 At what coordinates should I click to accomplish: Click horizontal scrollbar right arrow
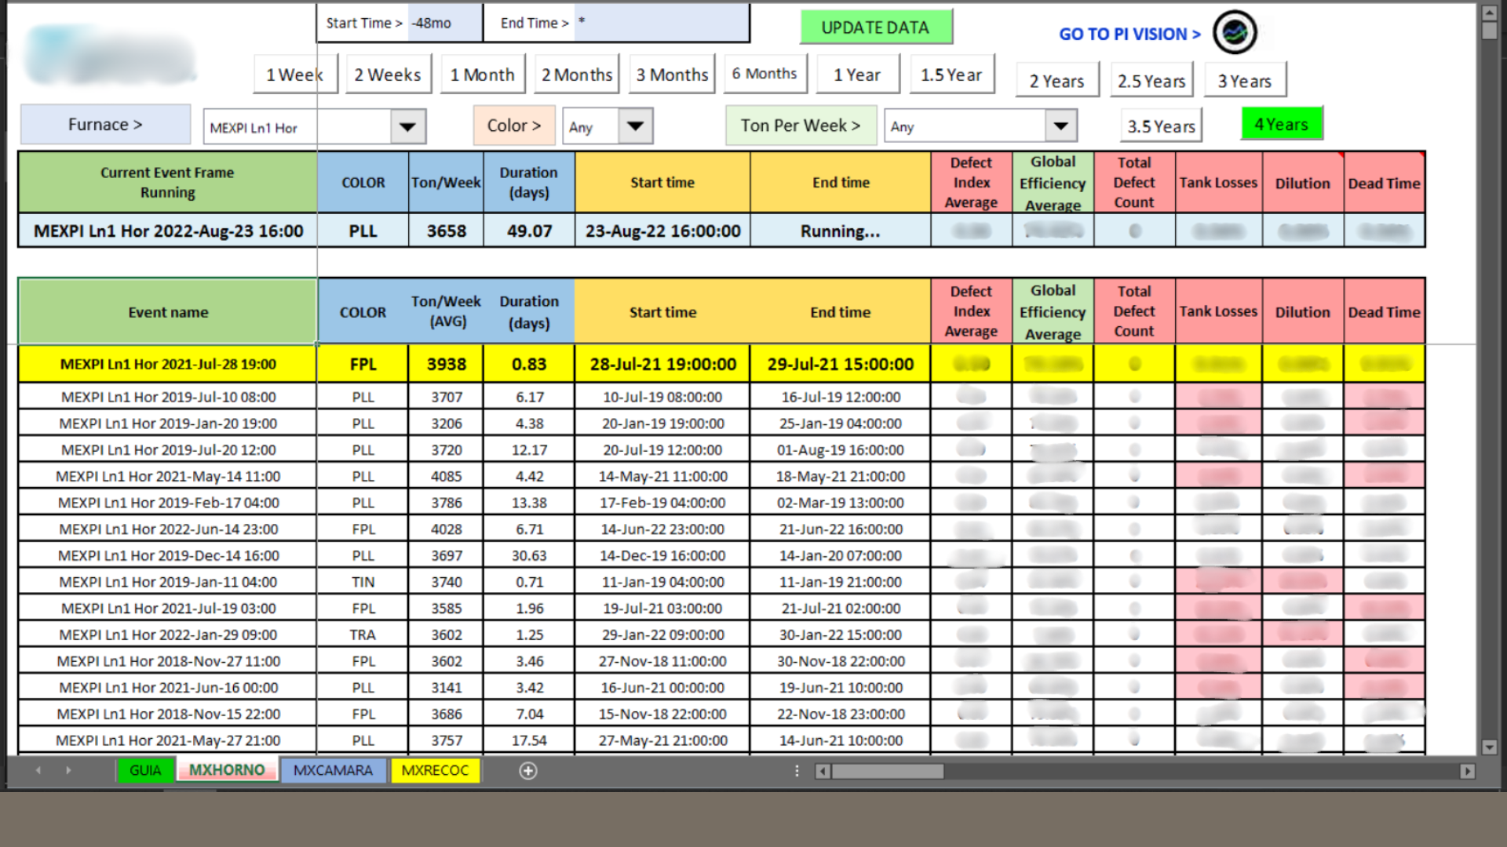(x=1467, y=771)
